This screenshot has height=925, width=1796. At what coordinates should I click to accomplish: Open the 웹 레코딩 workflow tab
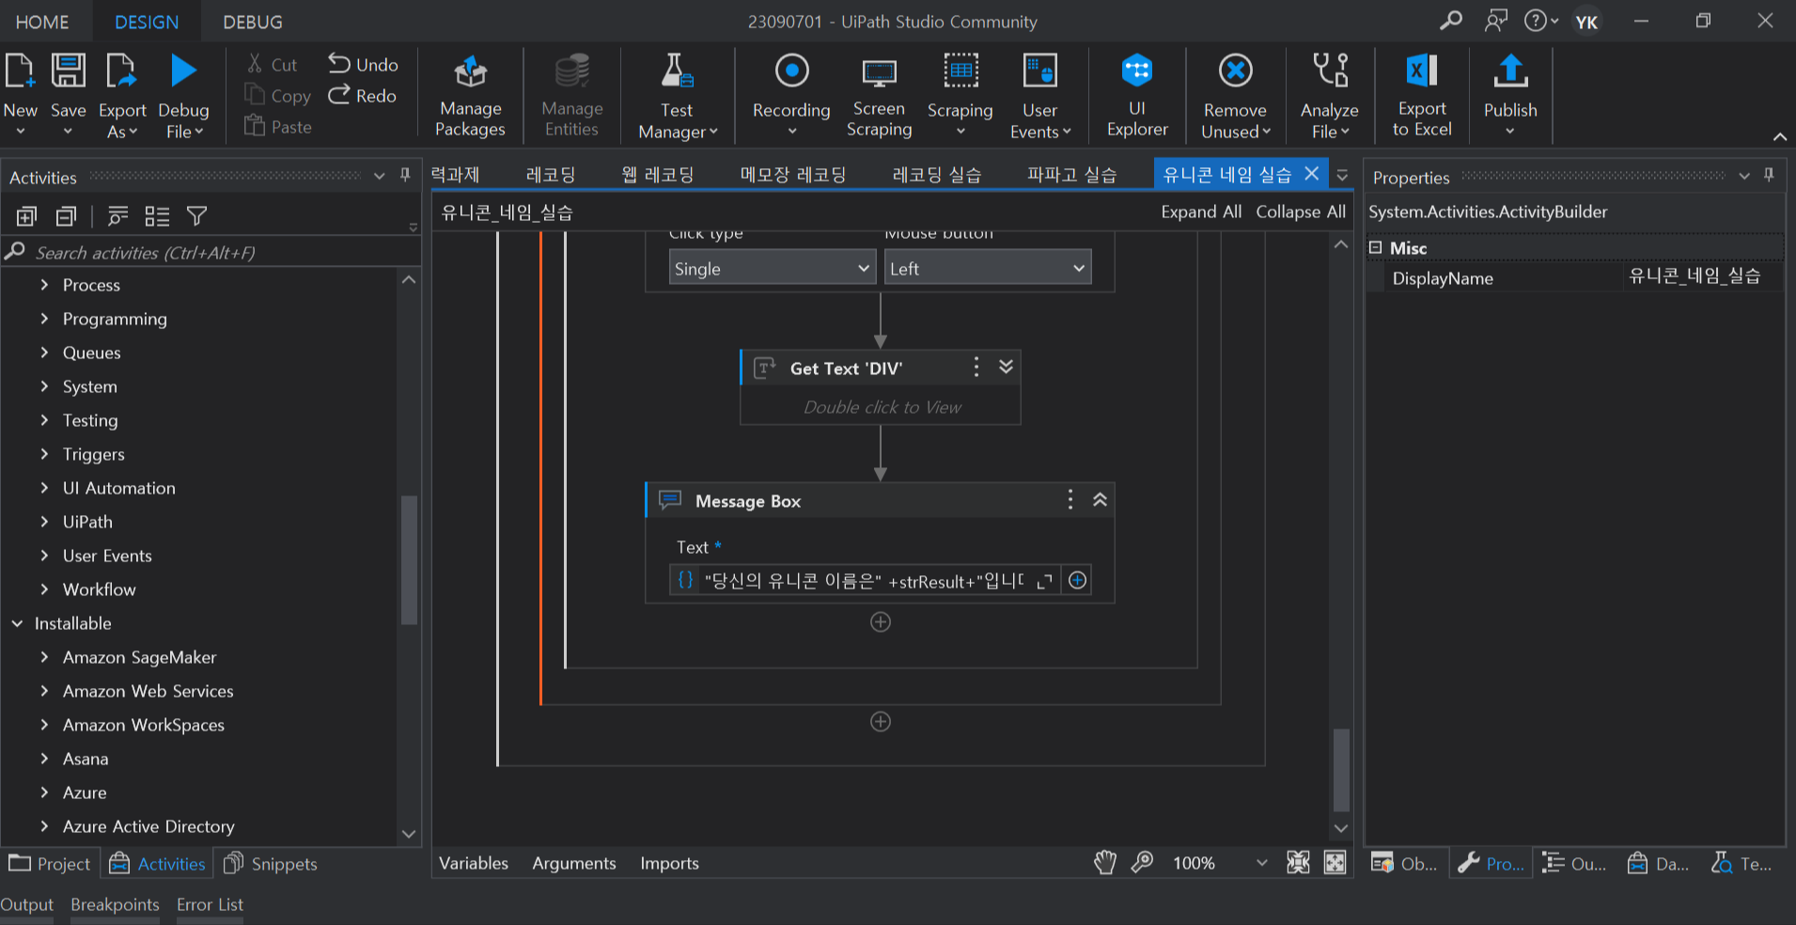(x=658, y=174)
